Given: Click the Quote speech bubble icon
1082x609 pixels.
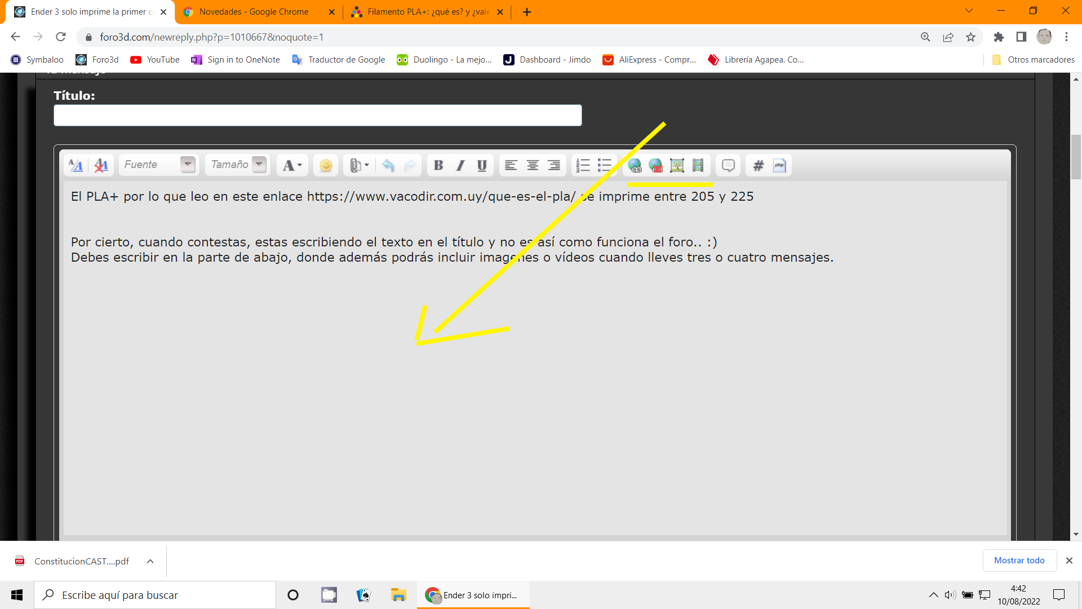Looking at the screenshot, I should point(728,165).
